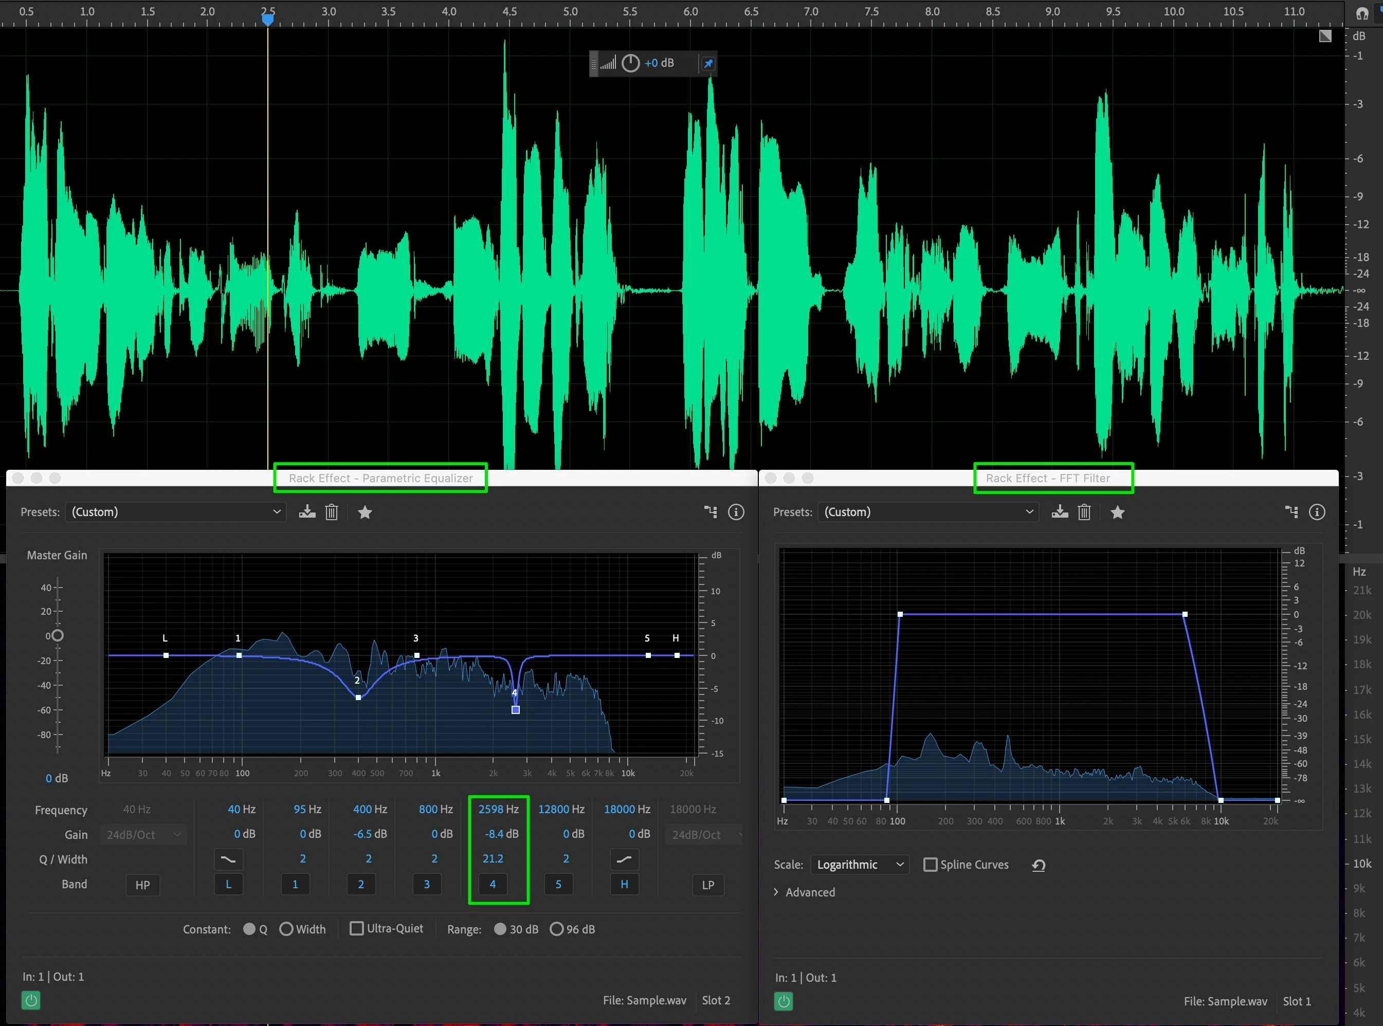Reset the FFT Filter curve
Viewport: 1383px width, 1026px height.
(1039, 865)
